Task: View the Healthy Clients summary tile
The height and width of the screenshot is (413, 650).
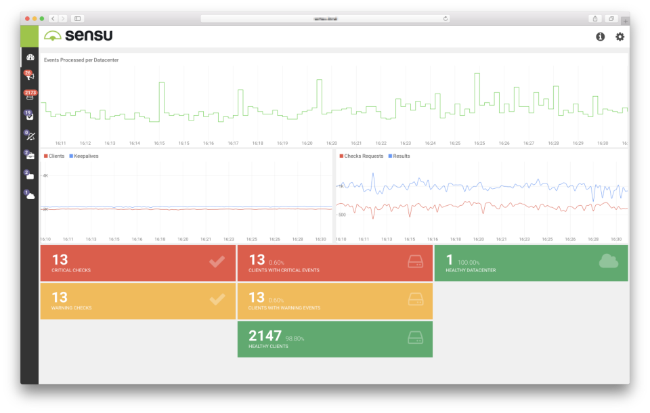Action: [334, 337]
